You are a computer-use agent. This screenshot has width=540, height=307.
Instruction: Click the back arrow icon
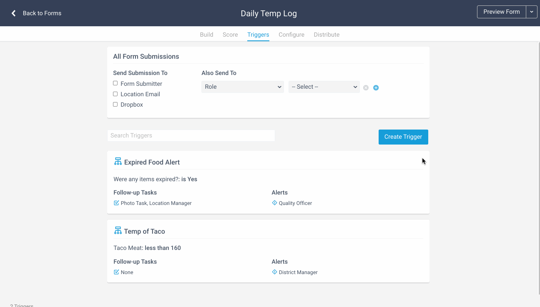tap(14, 13)
